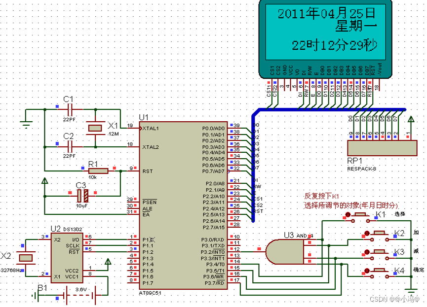Select the RP1 resistor pack body
The height and width of the screenshot is (307, 427).
pyautogui.click(x=382, y=148)
